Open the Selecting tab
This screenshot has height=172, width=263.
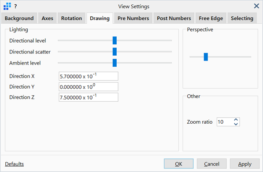point(242,18)
